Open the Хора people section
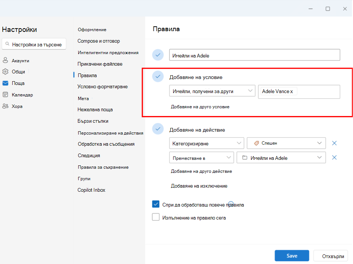This screenshot has height=264, width=353. click(12, 106)
